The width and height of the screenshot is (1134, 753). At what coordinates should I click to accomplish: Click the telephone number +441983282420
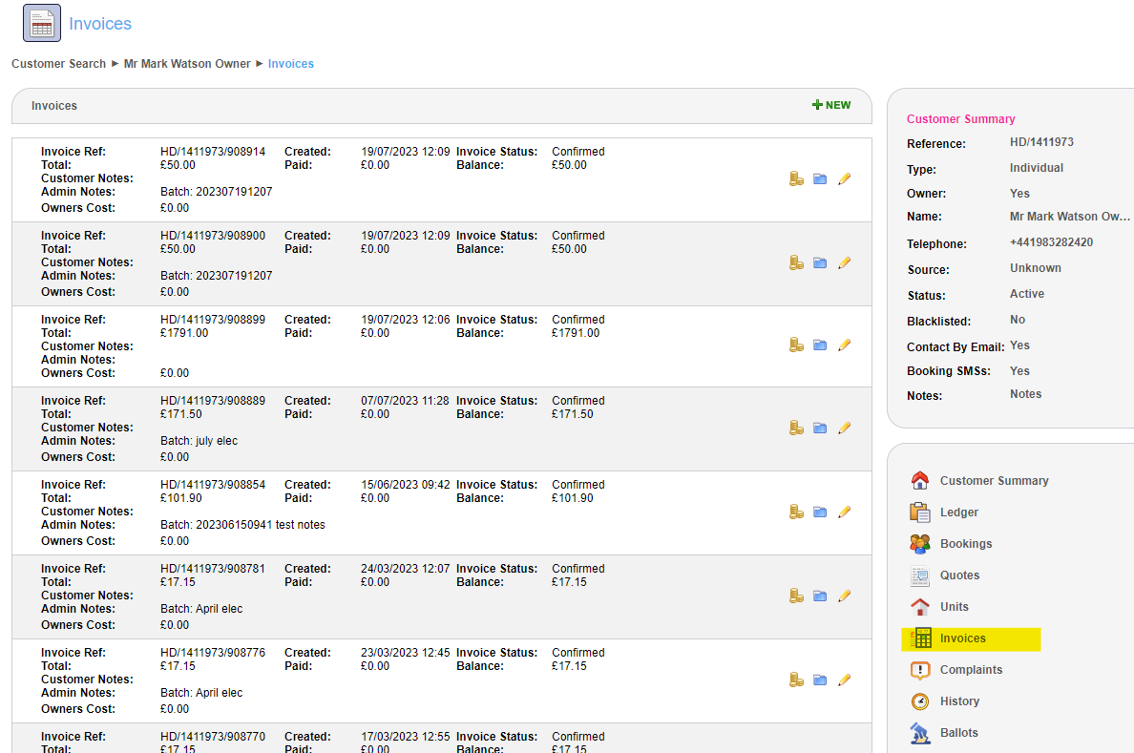pyautogui.click(x=1052, y=242)
